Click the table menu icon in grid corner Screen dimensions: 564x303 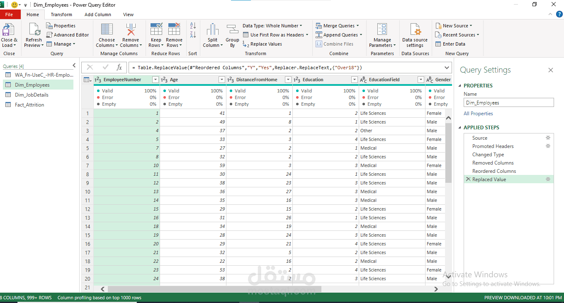(x=87, y=80)
